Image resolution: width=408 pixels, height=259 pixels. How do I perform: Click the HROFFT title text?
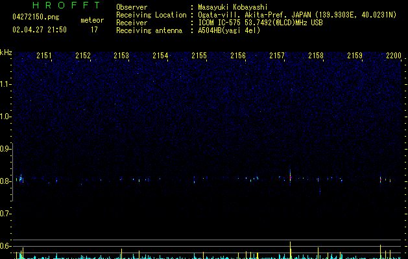tap(66, 5)
